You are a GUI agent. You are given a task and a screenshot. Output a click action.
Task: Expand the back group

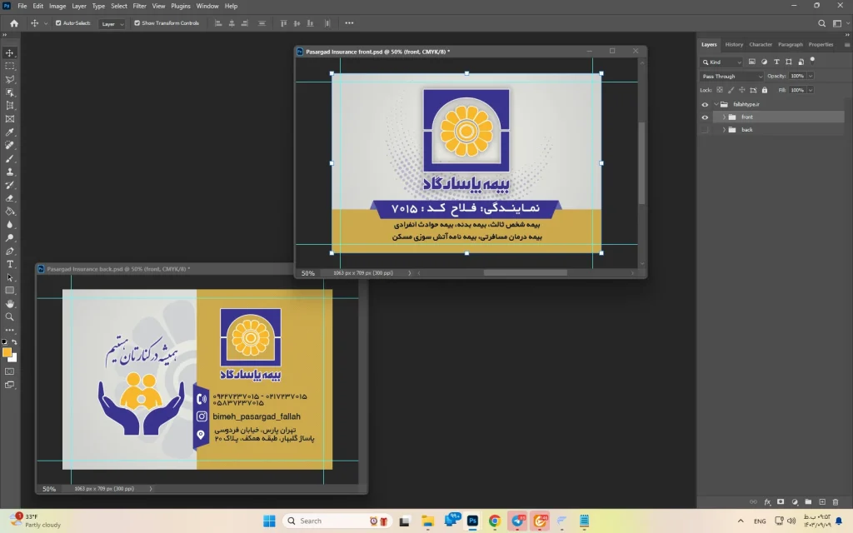pyautogui.click(x=724, y=129)
